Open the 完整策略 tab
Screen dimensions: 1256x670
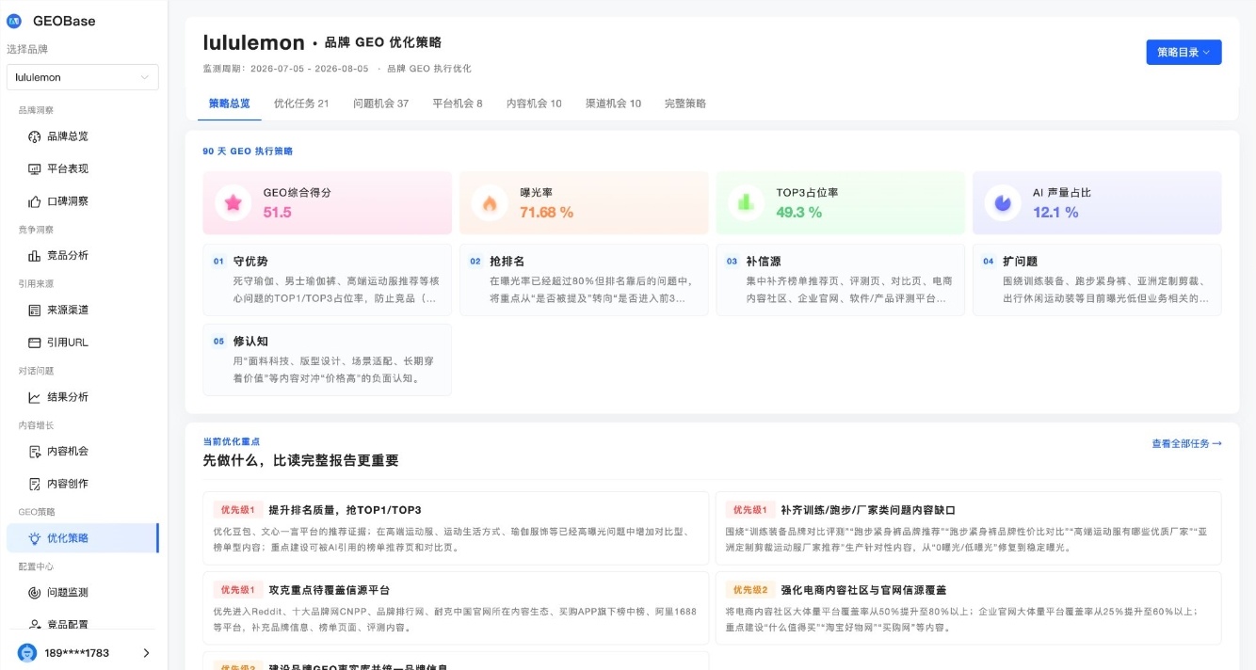[685, 104]
